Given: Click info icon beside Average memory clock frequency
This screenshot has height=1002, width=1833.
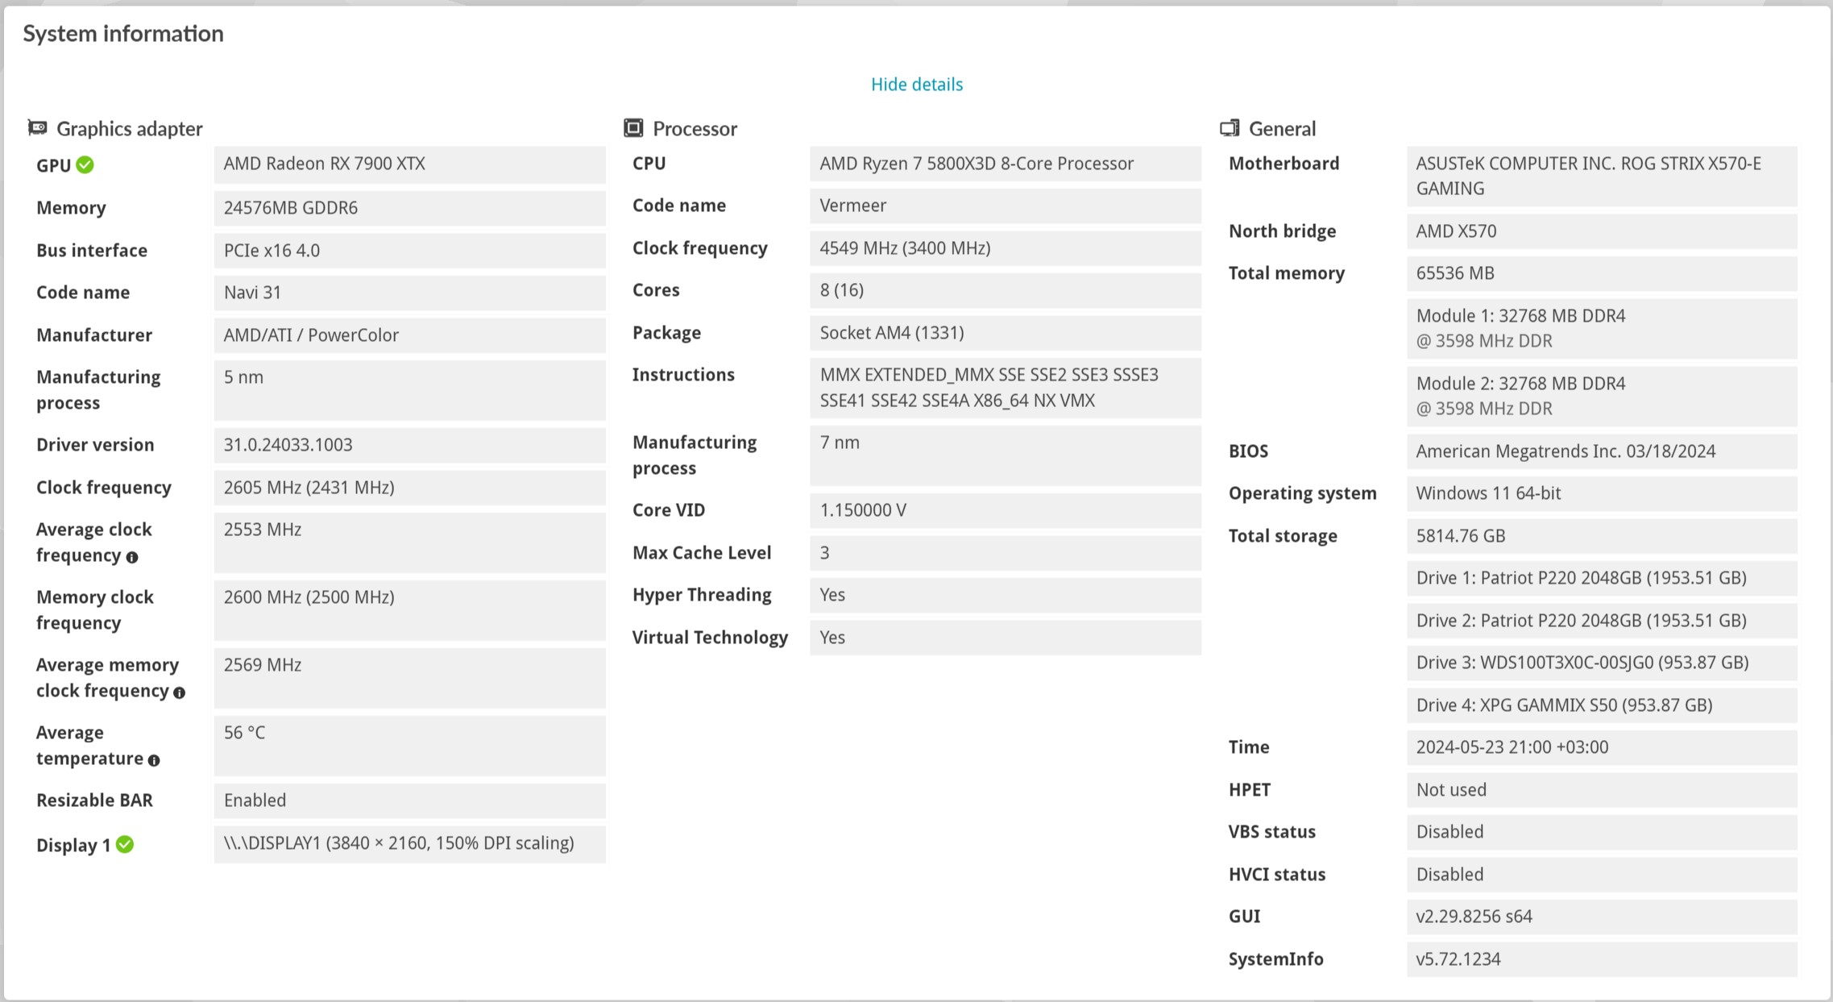Looking at the screenshot, I should coord(179,692).
